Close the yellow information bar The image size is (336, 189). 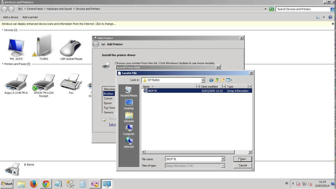tap(333, 24)
